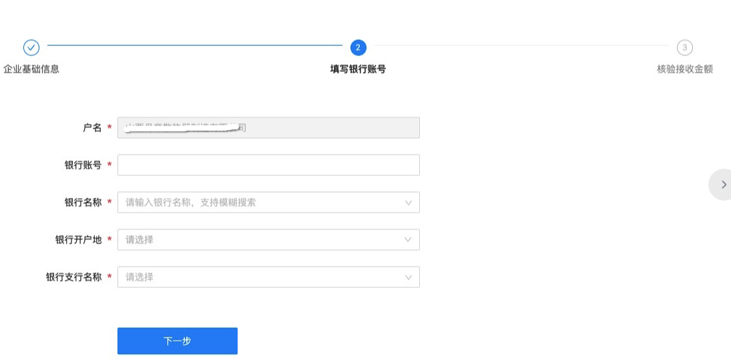Screen dimensions: 731x364
Task: Click the 银行开户地 field label
Action: click(78, 240)
